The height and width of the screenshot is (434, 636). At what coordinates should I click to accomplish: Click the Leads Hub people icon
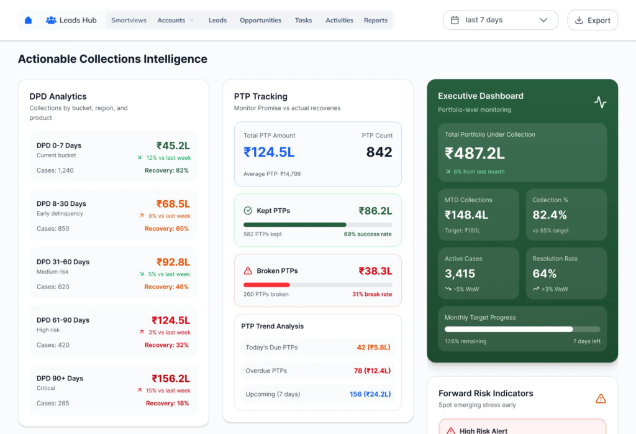coord(51,20)
